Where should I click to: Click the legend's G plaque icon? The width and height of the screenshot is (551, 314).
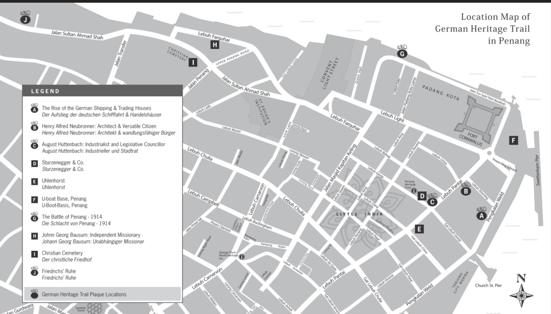click(34, 217)
